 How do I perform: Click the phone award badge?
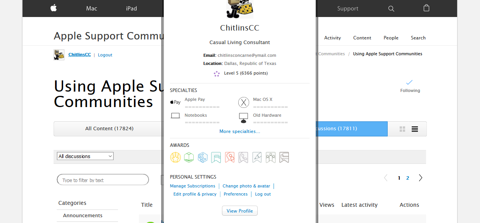pos(243,157)
